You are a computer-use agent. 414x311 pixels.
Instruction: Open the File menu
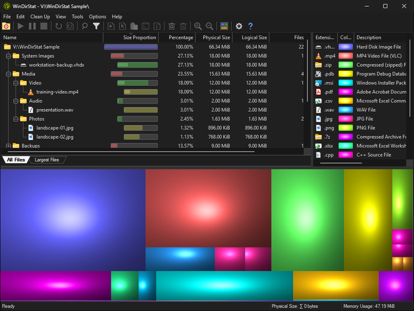tap(7, 17)
